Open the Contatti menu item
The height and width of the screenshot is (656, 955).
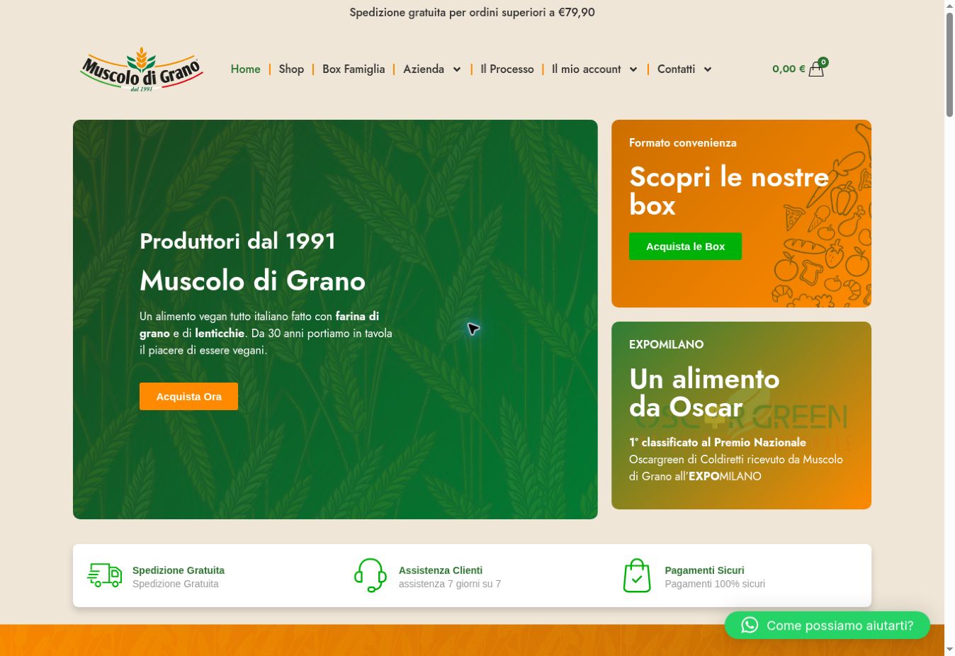(676, 69)
